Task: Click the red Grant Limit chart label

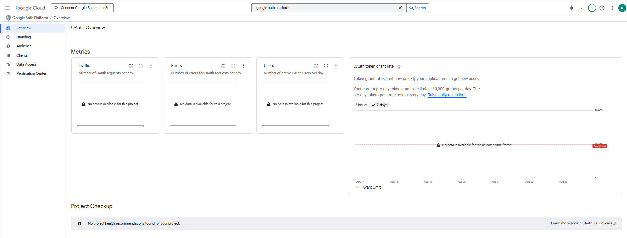Action: [x=600, y=147]
